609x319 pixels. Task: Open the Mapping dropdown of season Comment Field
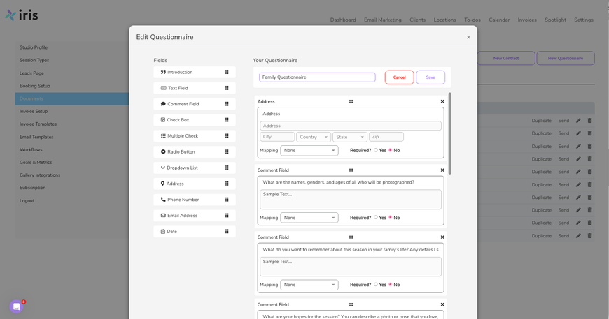(309, 285)
